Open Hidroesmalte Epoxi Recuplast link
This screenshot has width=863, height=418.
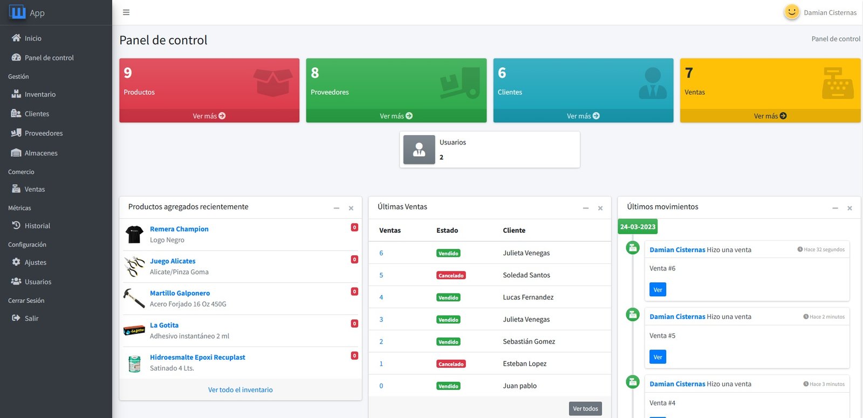pos(197,357)
